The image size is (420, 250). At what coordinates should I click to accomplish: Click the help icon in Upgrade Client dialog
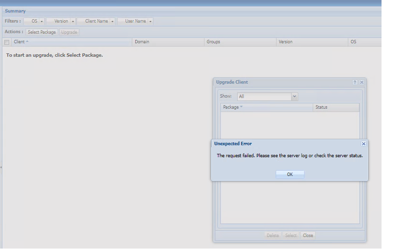tap(355, 82)
